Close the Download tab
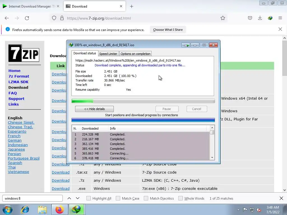The height and width of the screenshot is (215, 287). [121, 6]
